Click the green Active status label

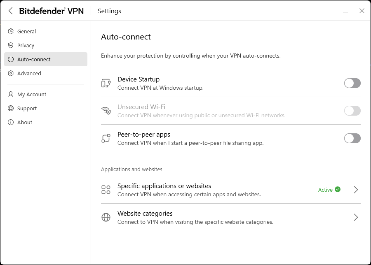pos(325,190)
